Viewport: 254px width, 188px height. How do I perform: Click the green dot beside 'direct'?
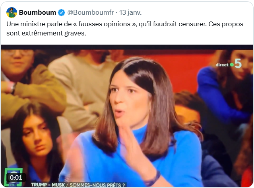(232, 65)
